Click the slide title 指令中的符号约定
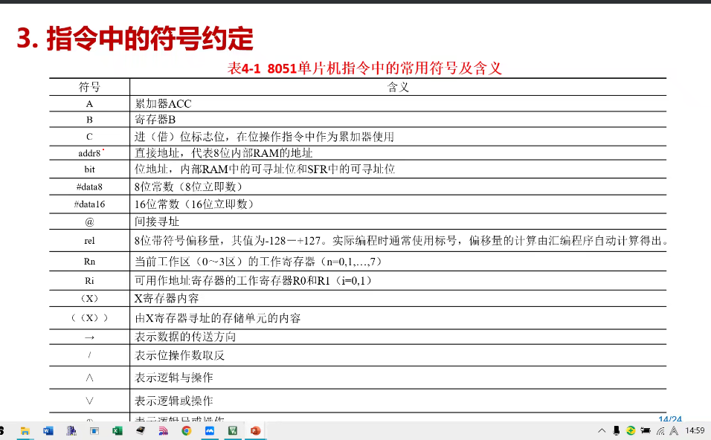 click(149, 39)
